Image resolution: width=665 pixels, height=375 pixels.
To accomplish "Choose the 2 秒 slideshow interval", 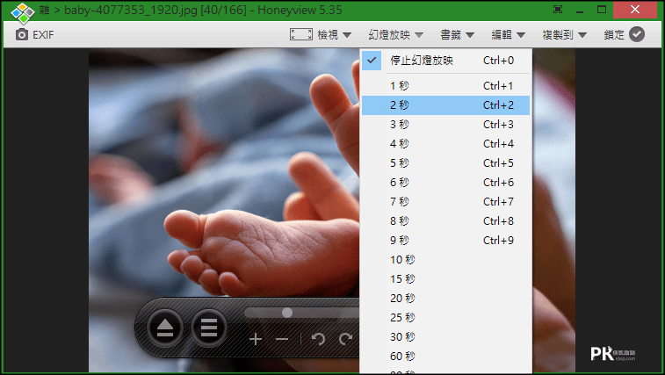I will 445,105.
